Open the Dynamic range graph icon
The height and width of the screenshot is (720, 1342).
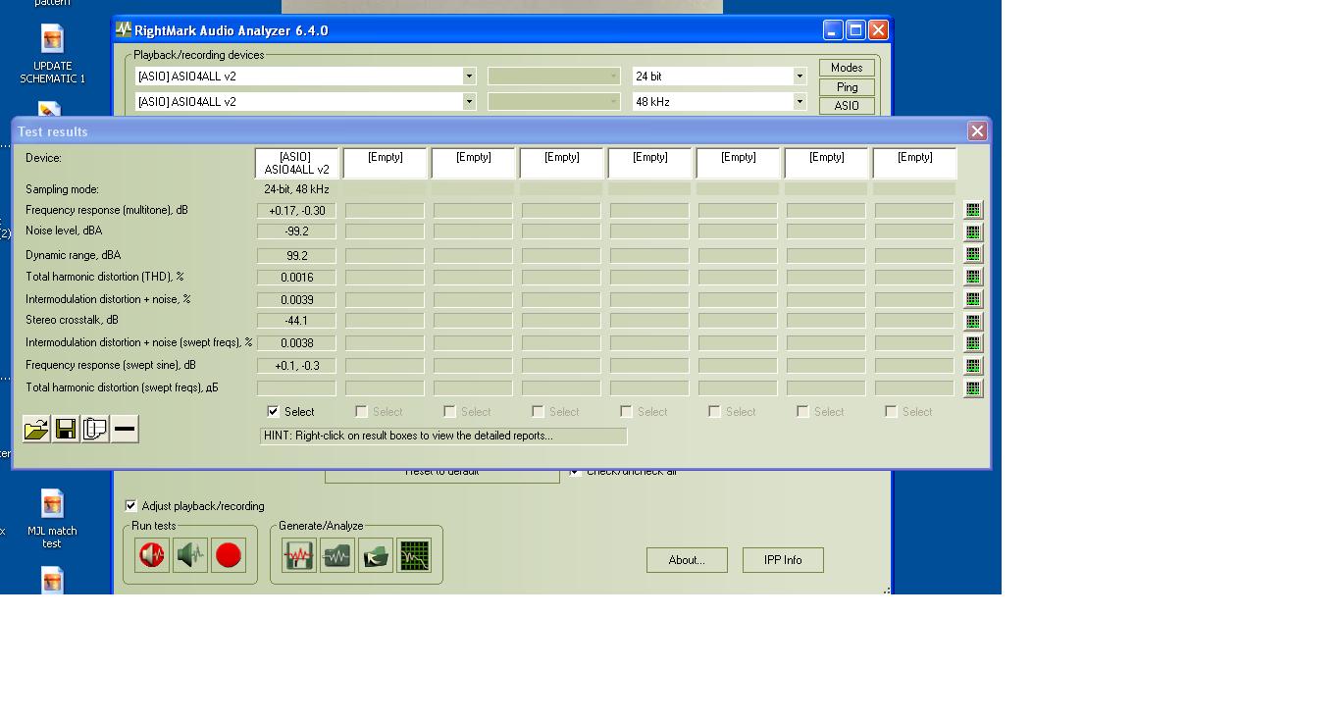pos(973,254)
